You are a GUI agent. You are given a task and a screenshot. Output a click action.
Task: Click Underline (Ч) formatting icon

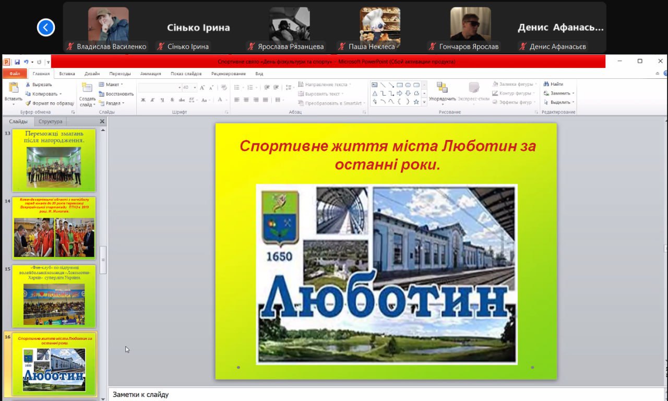[x=162, y=100]
